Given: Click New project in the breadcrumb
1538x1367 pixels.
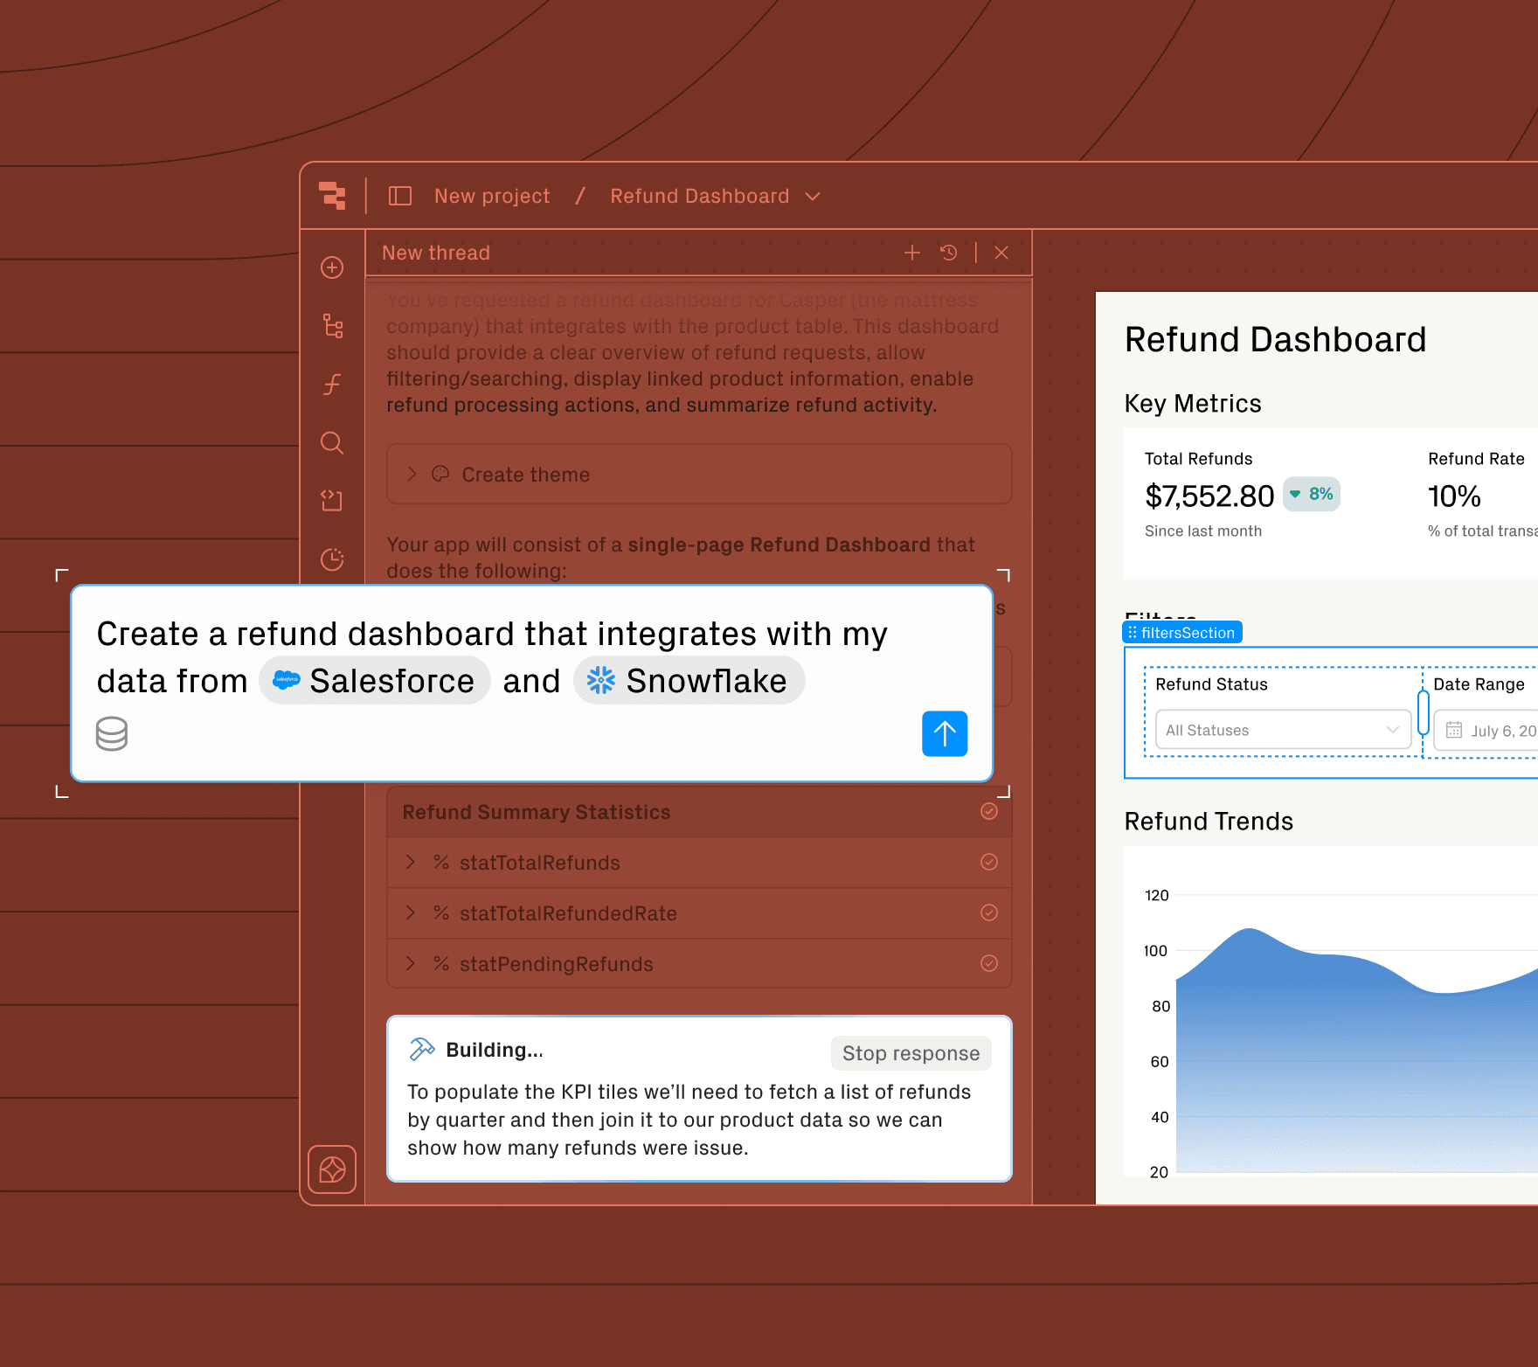Looking at the screenshot, I should tap(491, 195).
